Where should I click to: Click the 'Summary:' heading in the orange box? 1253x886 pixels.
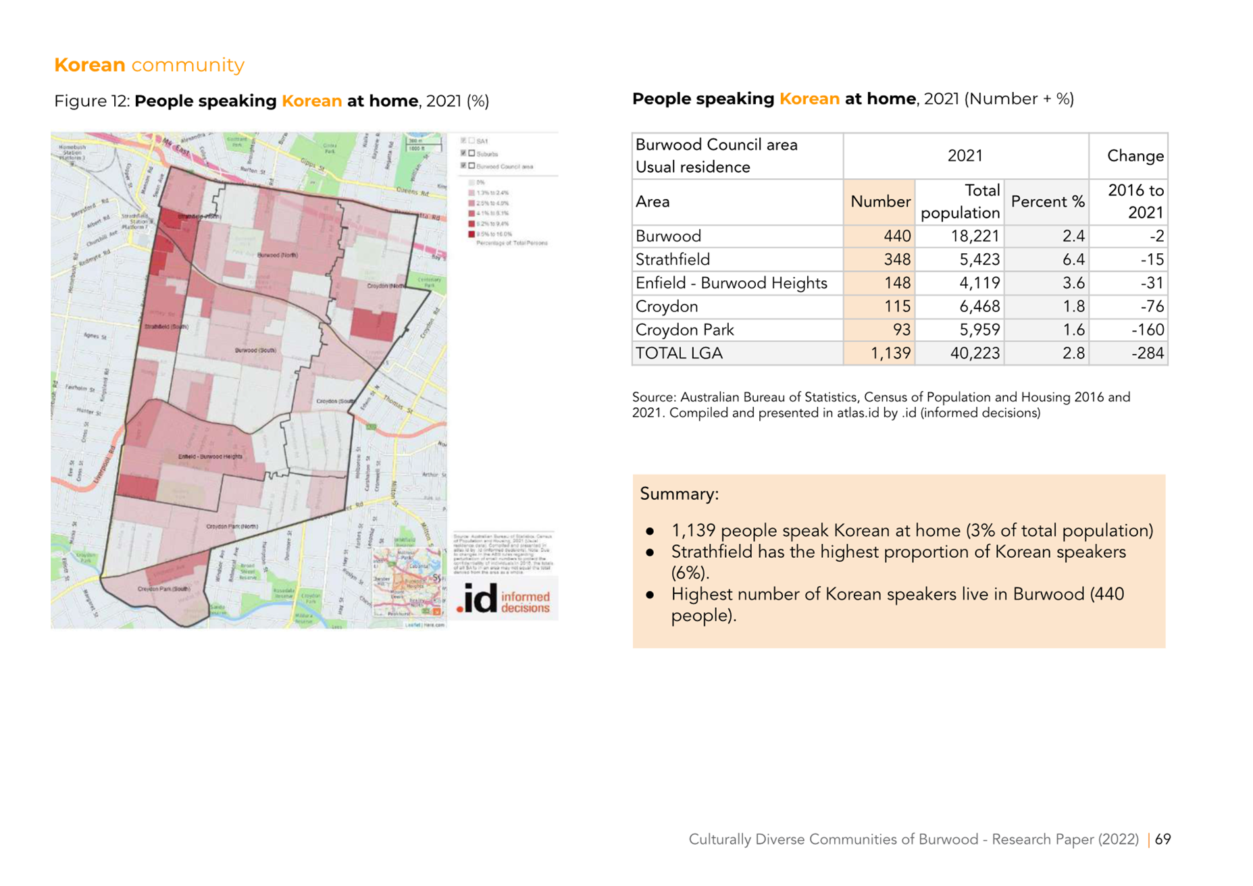coord(680,494)
